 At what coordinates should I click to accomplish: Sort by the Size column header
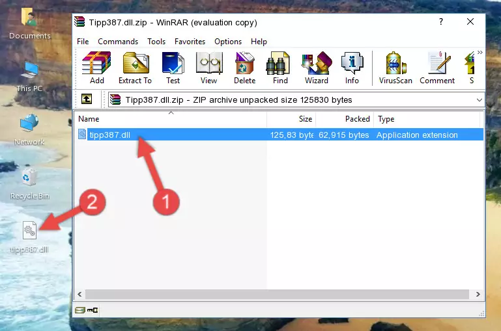(x=291, y=119)
